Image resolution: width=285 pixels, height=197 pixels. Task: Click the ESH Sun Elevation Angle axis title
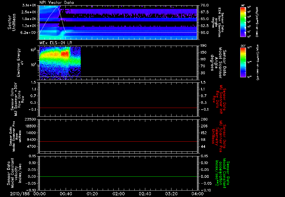click(x=218, y=22)
